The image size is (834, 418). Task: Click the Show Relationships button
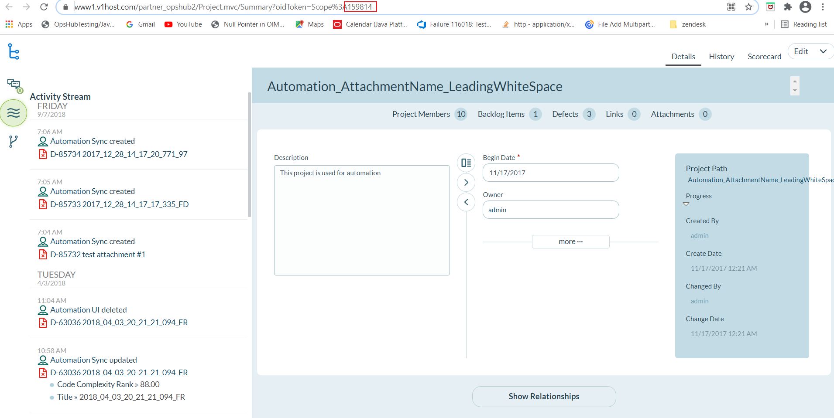click(544, 397)
